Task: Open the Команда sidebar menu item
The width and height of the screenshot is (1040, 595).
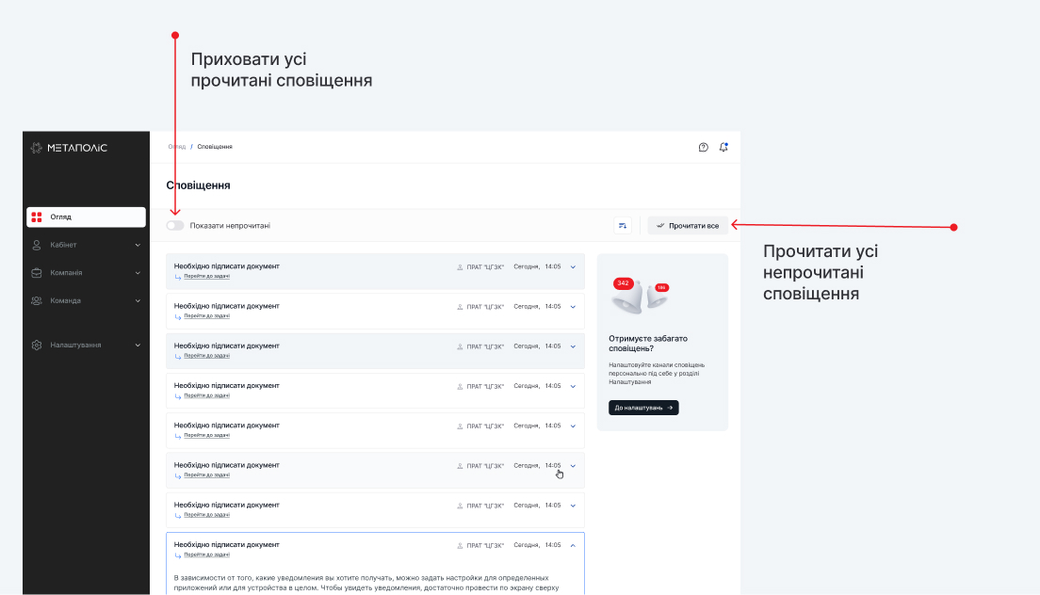Action: 66,301
